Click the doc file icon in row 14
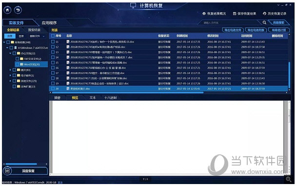 (68, 57)
